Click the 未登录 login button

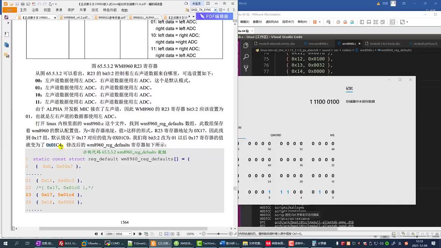click(x=196, y=3)
